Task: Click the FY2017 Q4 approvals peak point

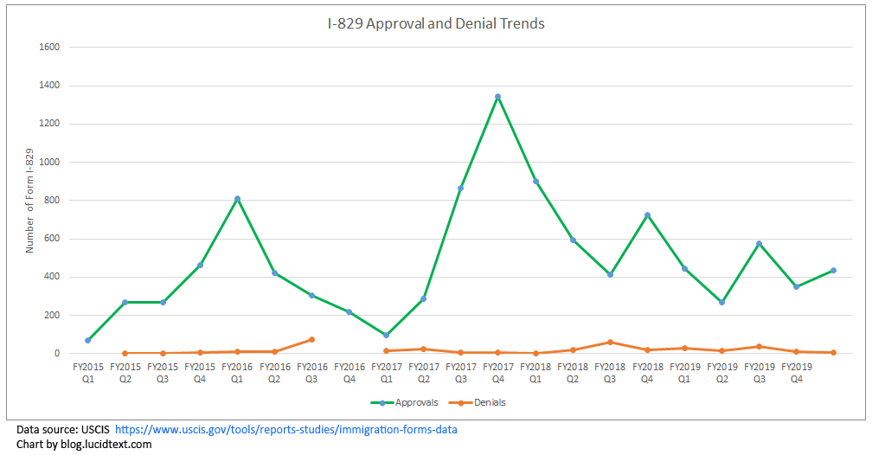Action: 497,97
